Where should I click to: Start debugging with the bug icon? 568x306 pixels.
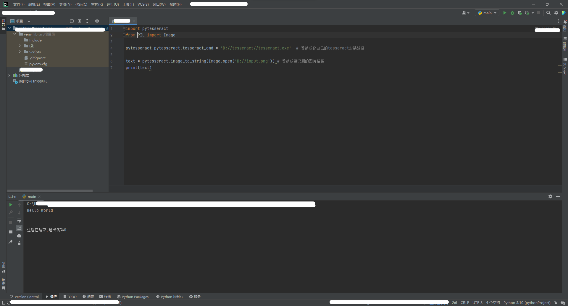[512, 13]
